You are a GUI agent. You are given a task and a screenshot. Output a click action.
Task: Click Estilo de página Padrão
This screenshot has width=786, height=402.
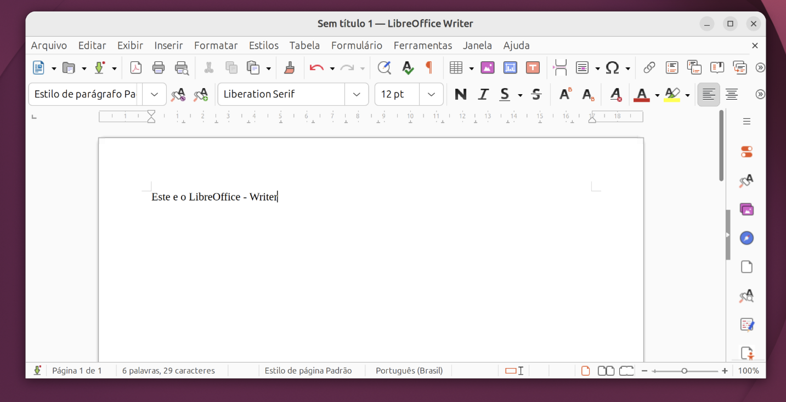pos(308,371)
